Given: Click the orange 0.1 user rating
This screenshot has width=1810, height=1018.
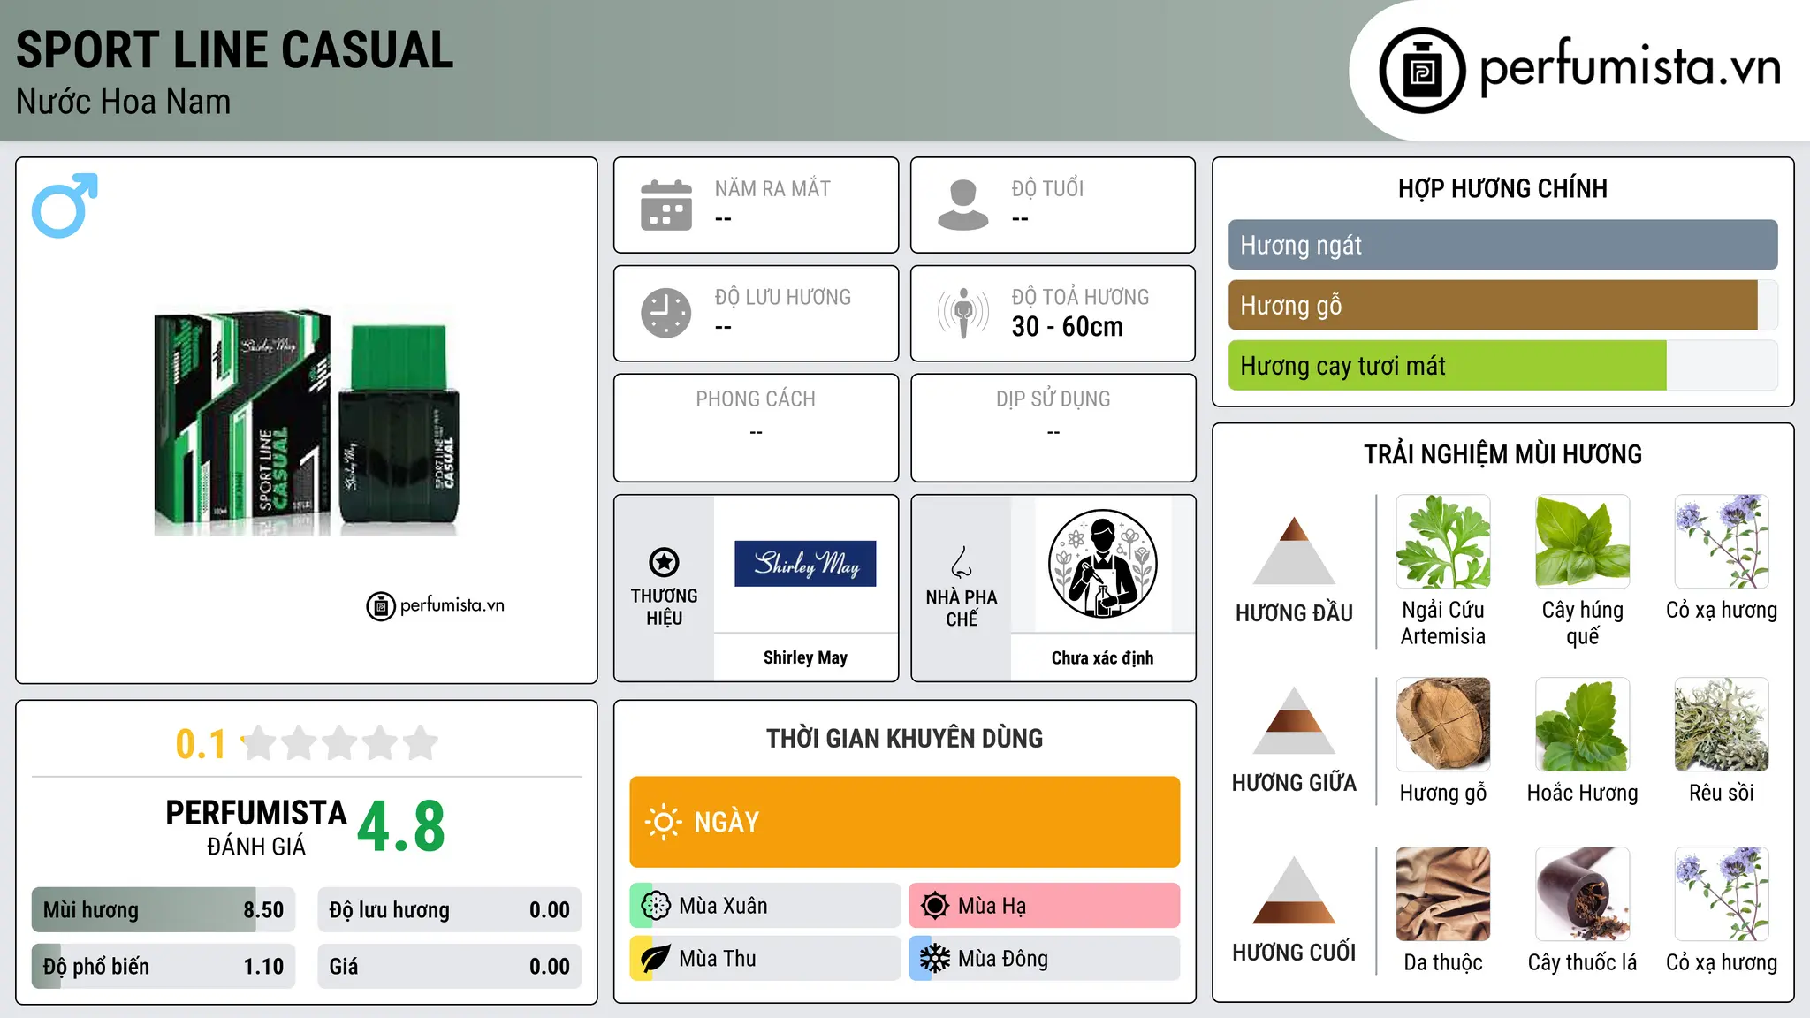Looking at the screenshot, I should 201,744.
